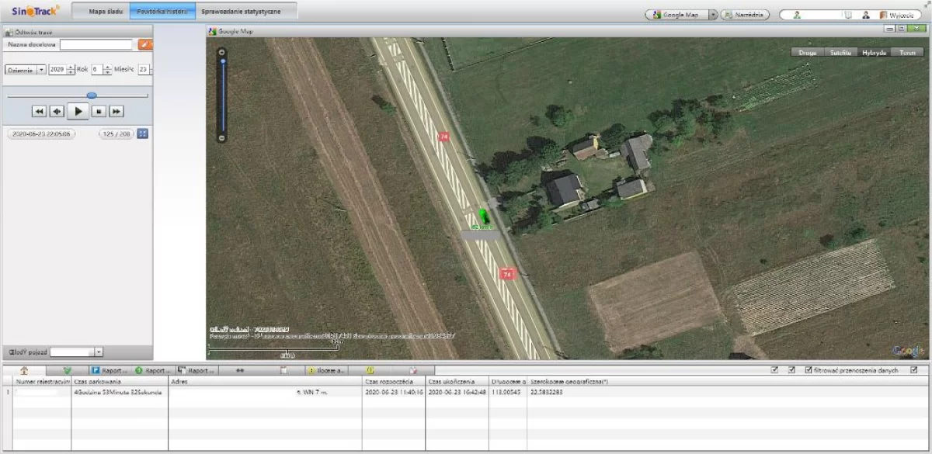The width and height of the screenshot is (932, 454).
Task: Click the 125 / 208 frame counter
Action: tap(116, 133)
